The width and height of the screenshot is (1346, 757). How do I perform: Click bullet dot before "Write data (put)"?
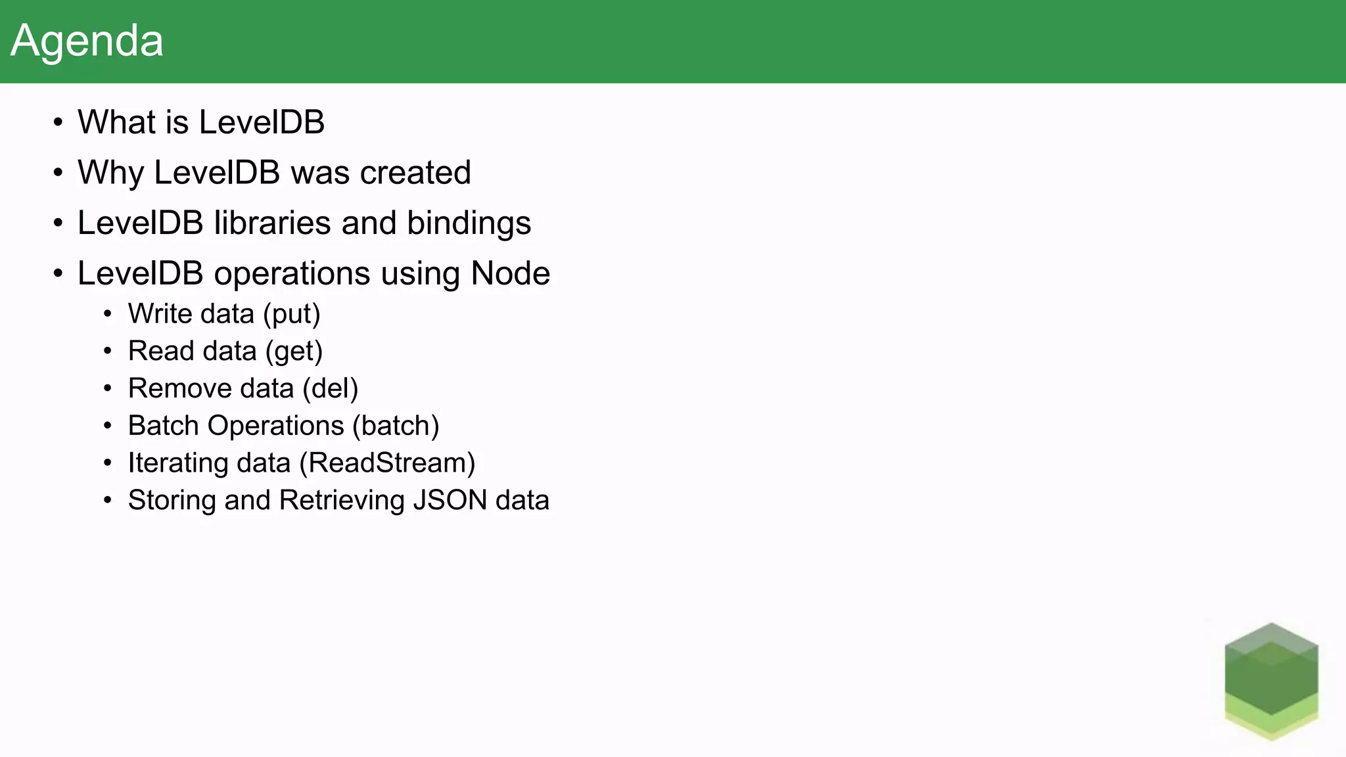click(x=108, y=314)
